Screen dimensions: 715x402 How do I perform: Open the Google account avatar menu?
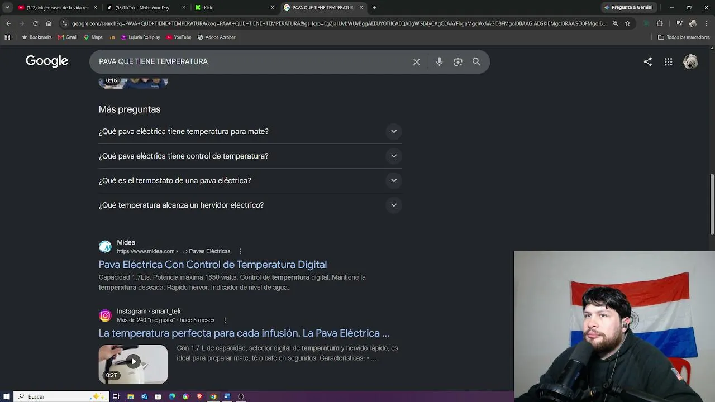coord(691,62)
